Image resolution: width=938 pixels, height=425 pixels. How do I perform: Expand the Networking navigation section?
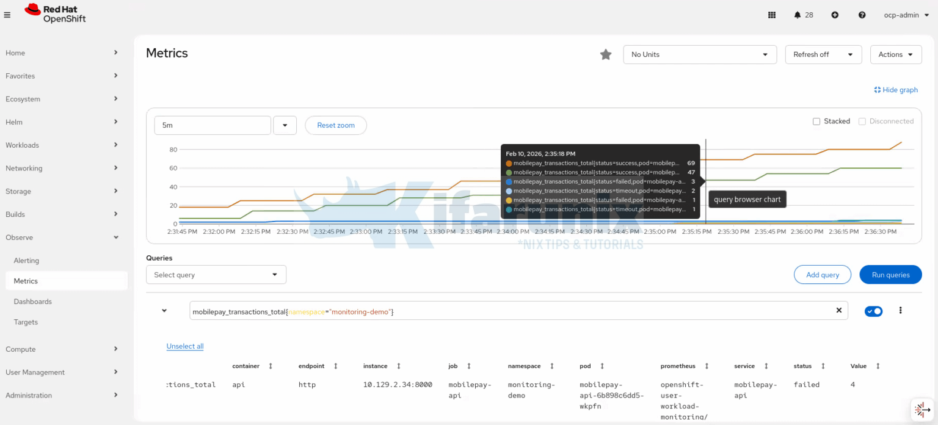click(62, 169)
